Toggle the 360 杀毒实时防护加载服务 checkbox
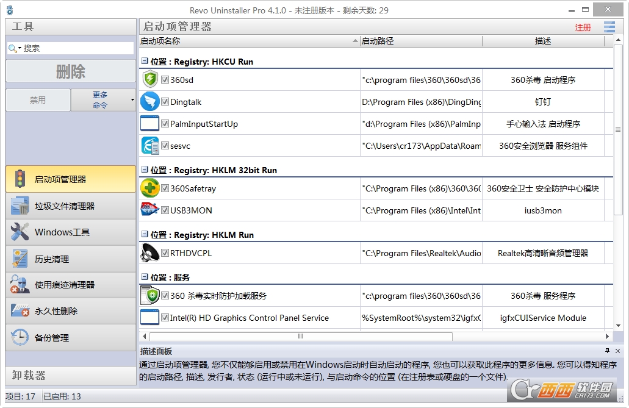Image resolution: width=629 pixels, height=408 pixels. click(165, 296)
